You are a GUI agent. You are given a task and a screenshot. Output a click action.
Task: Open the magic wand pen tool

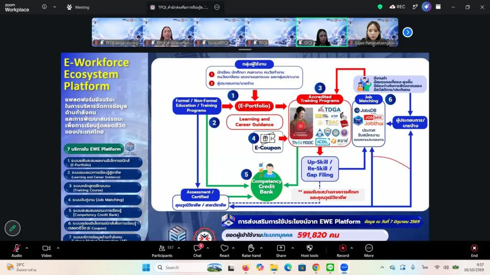[415, 7]
